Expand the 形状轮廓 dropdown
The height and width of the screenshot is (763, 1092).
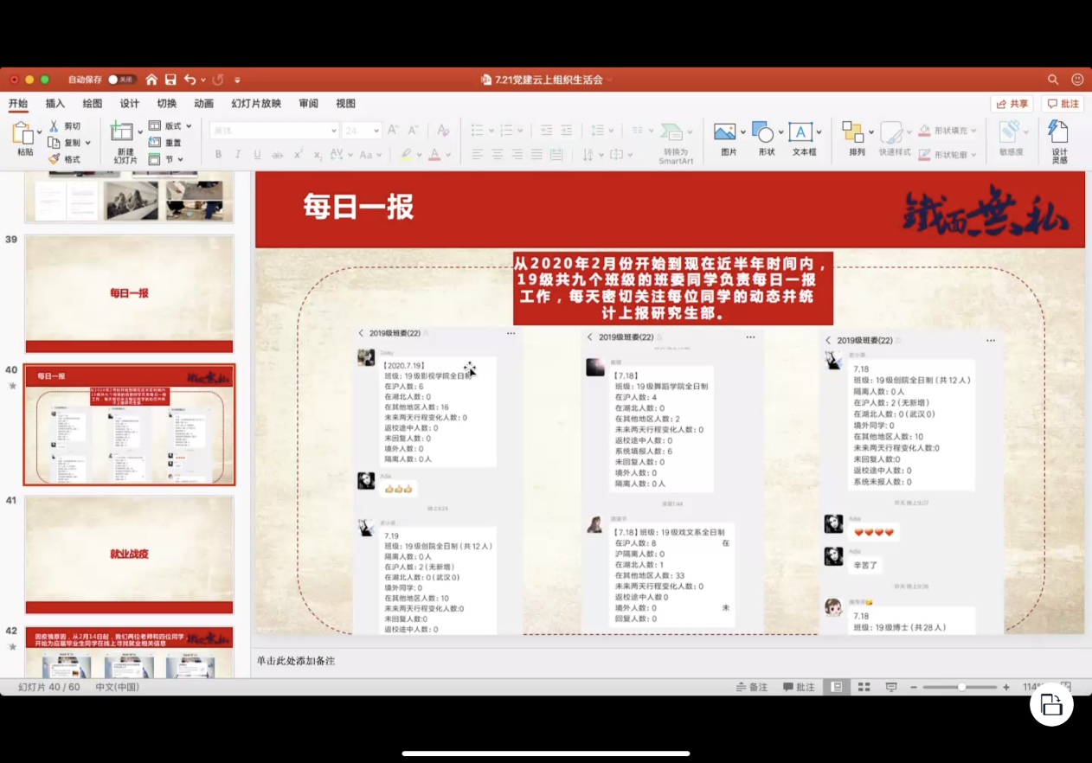[x=973, y=155]
